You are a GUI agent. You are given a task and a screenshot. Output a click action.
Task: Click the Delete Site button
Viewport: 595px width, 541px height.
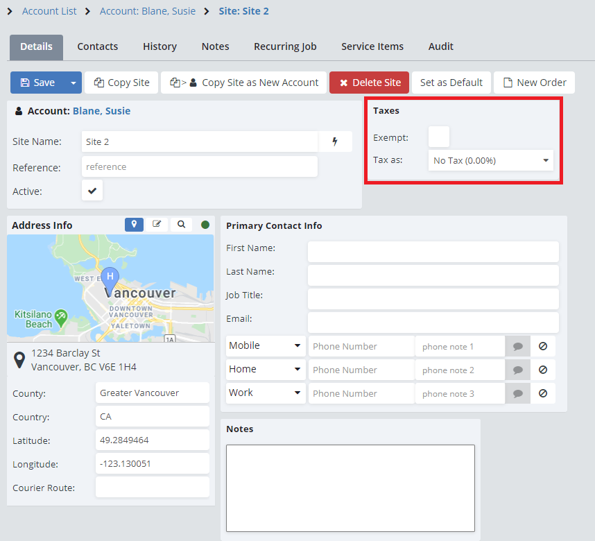369,83
